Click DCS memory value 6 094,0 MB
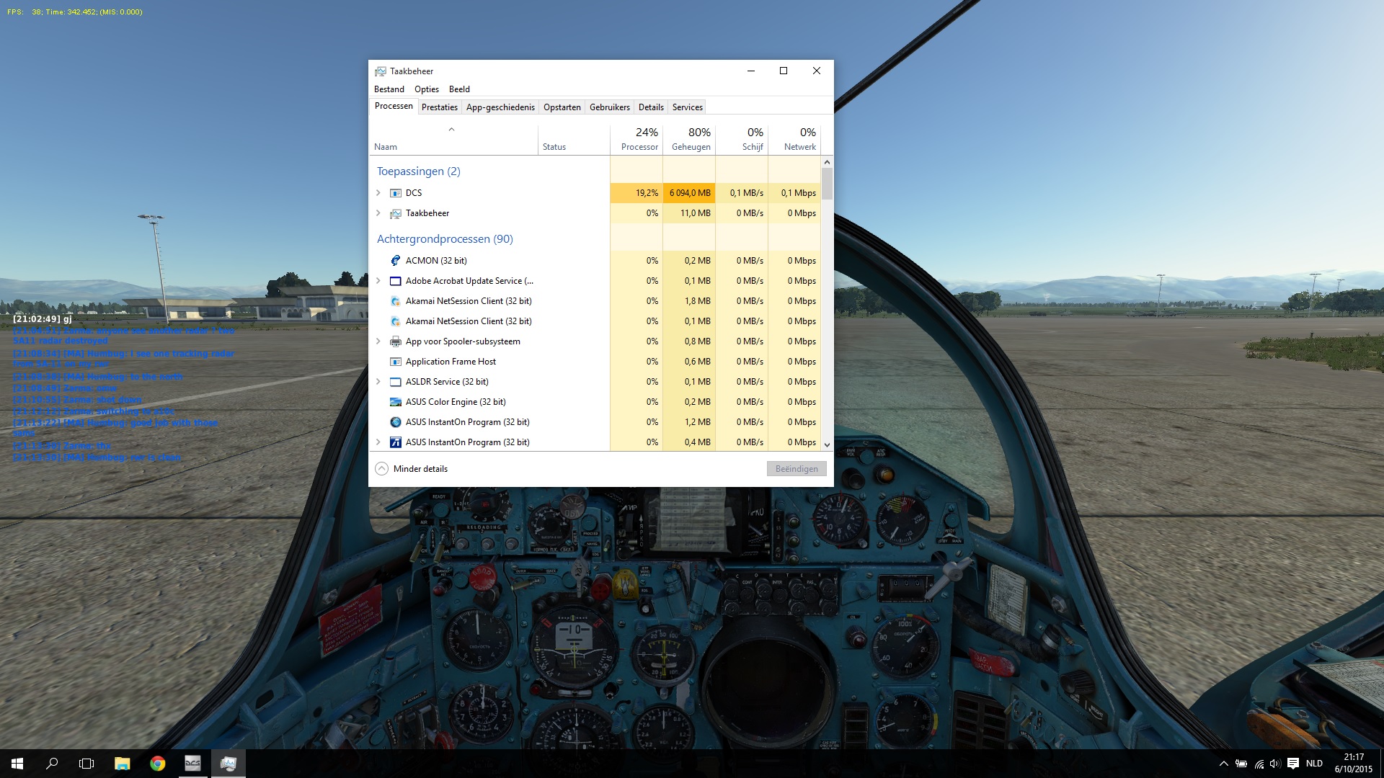Image resolution: width=1384 pixels, height=778 pixels. (689, 193)
